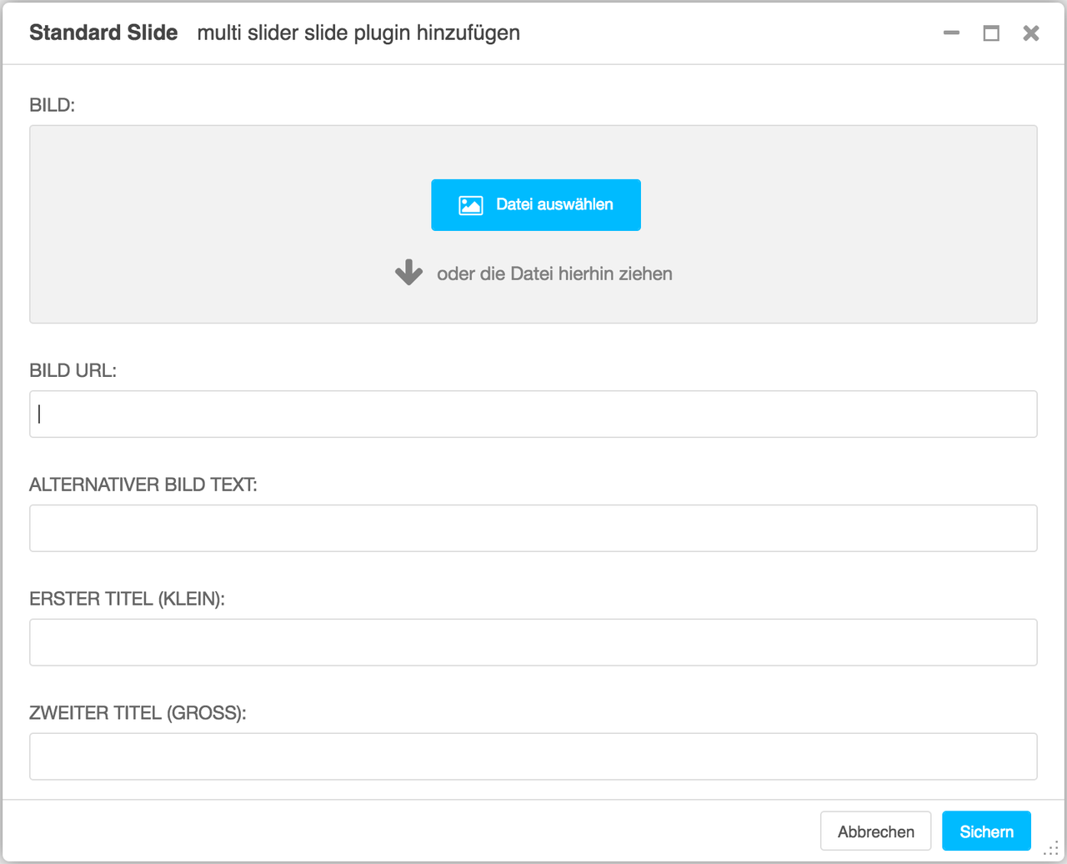Select the Zweiter Titel (gross) input

(x=533, y=756)
